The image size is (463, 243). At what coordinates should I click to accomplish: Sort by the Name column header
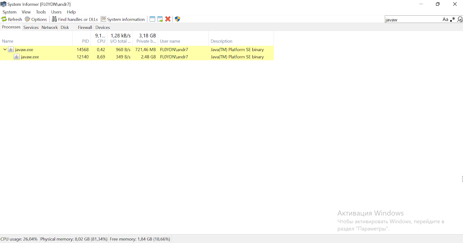[x=36, y=38]
